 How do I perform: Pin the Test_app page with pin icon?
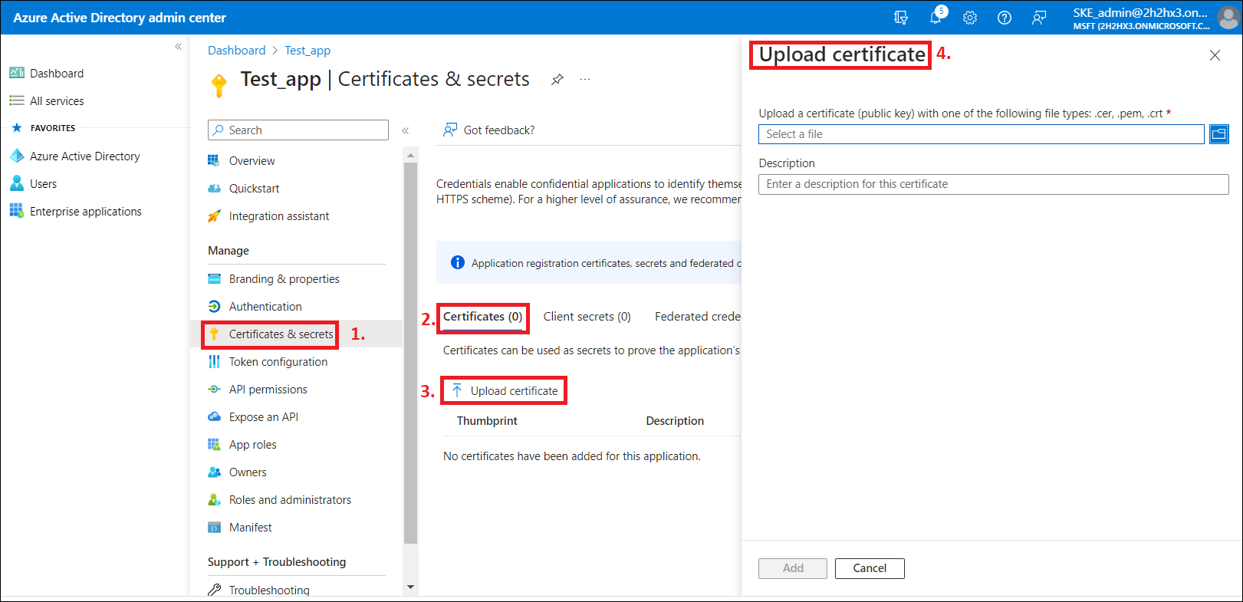[557, 80]
